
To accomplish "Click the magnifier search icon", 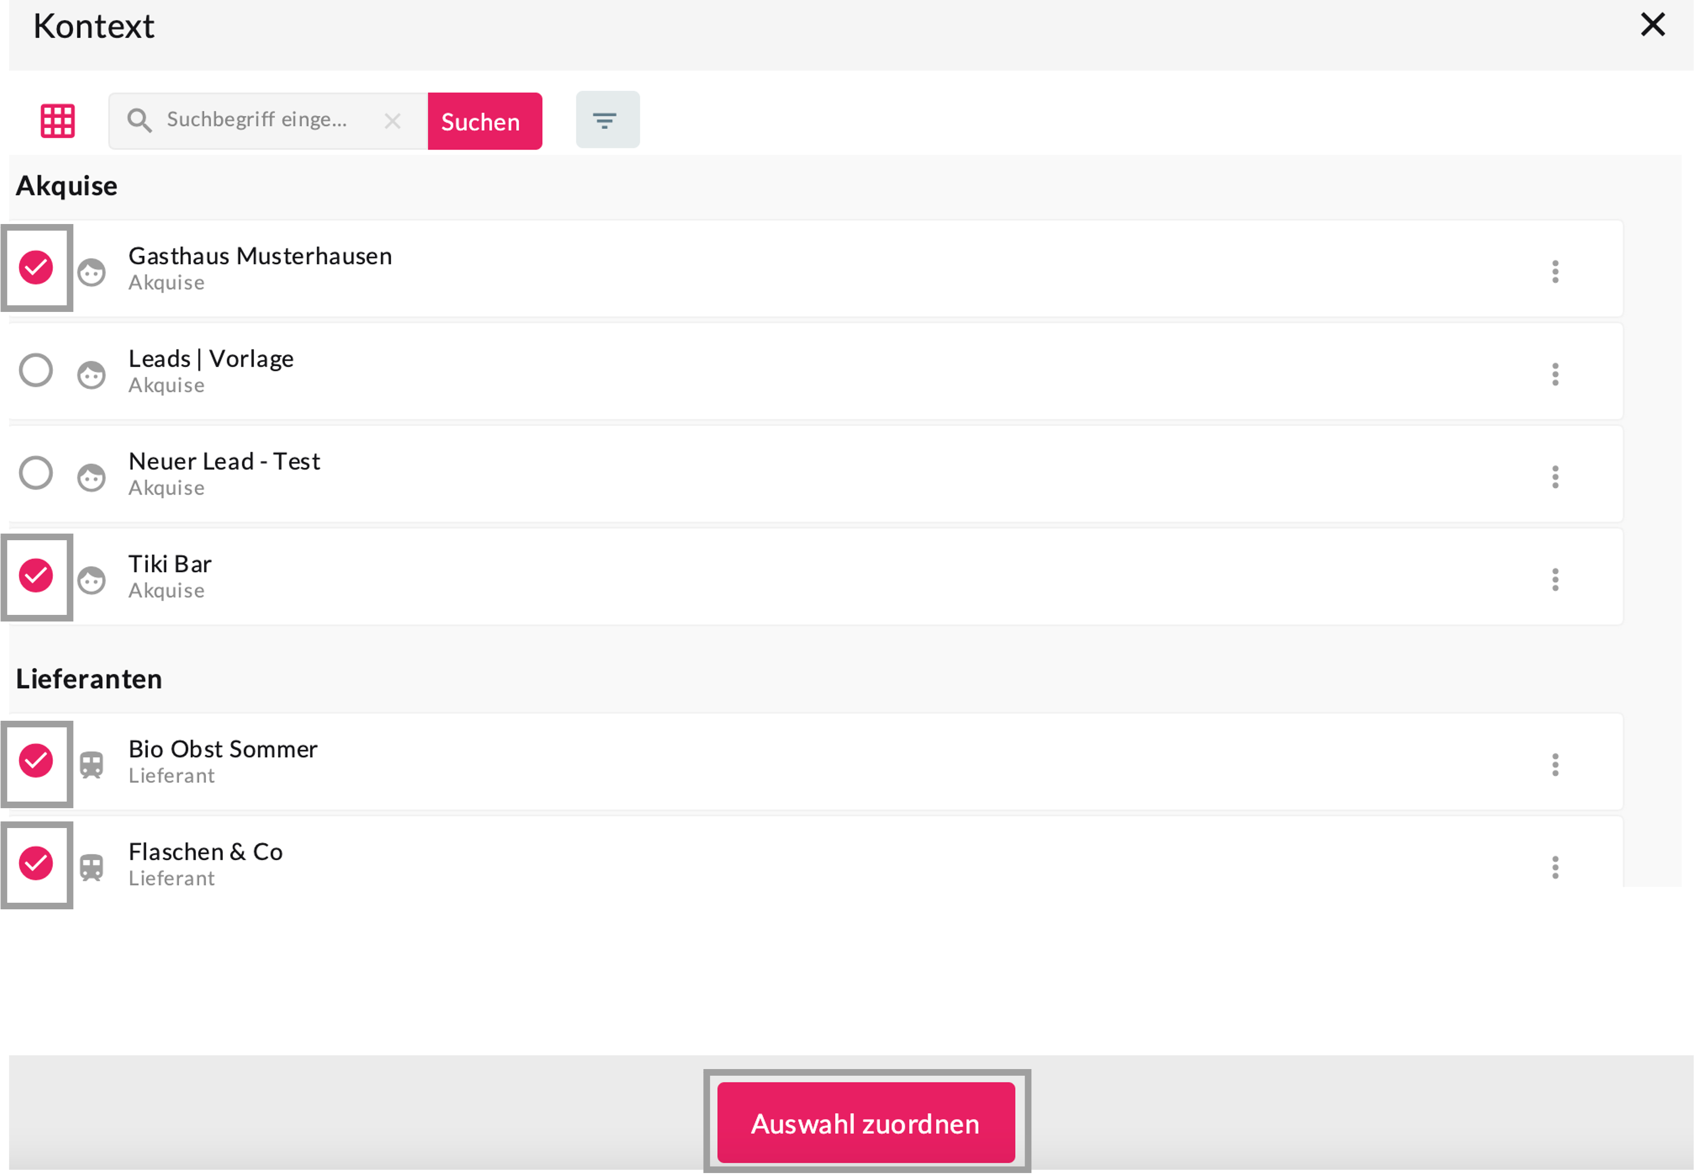I will pos(139,121).
